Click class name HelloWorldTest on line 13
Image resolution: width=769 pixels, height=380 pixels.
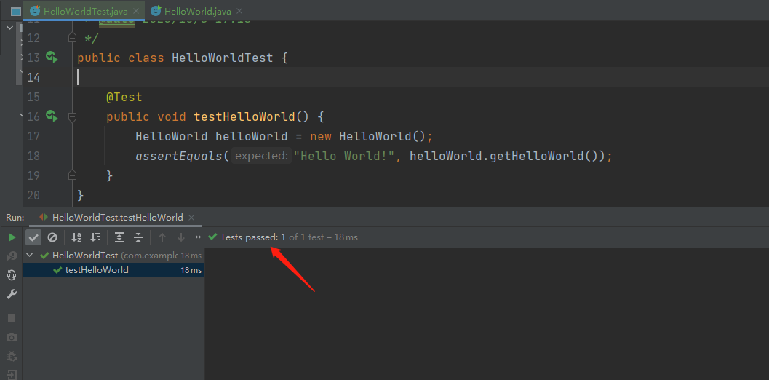click(222, 58)
